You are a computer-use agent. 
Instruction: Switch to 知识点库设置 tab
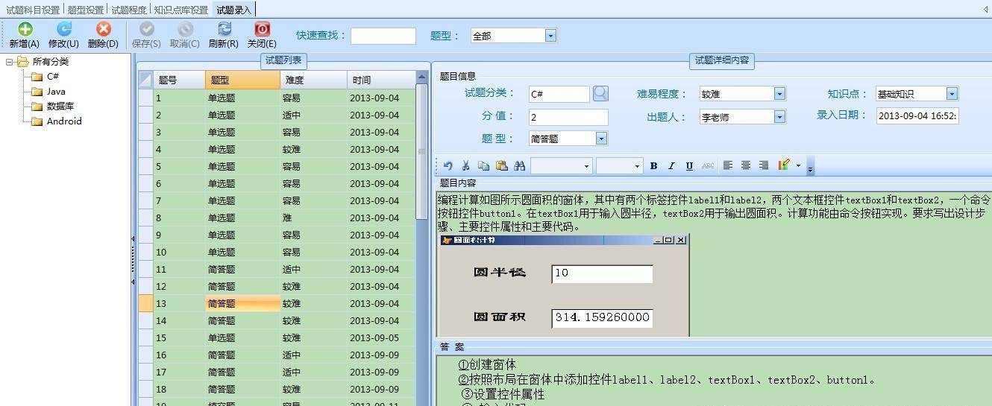[181, 10]
